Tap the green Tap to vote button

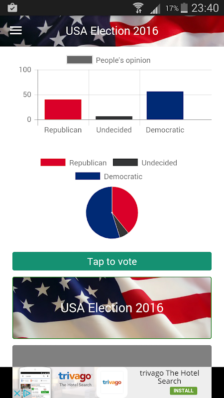point(112,261)
